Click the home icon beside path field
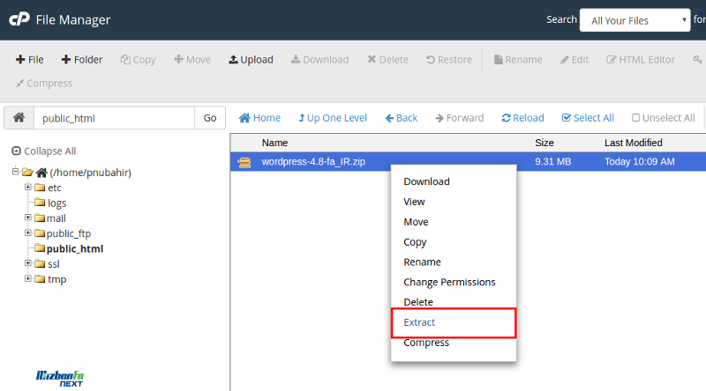The image size is (706, 391). [19, 118]
